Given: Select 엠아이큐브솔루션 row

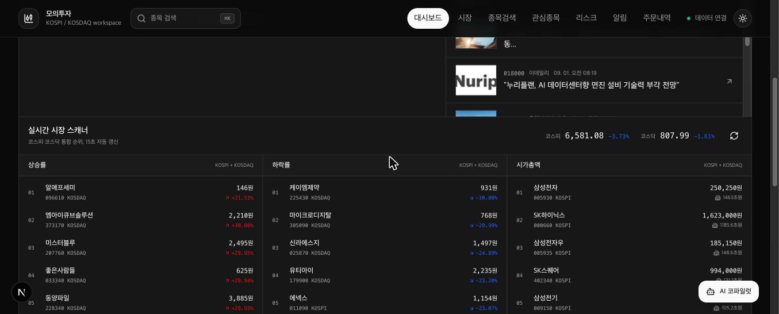Looking at the screenshot, I should pos(141,220).
